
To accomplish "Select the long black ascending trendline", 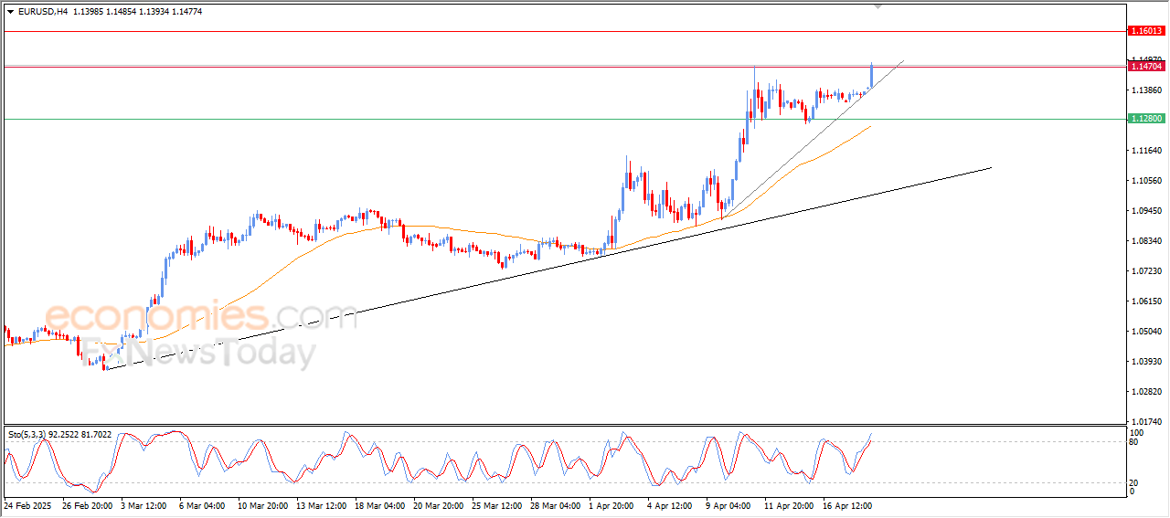I will point(548,269).
